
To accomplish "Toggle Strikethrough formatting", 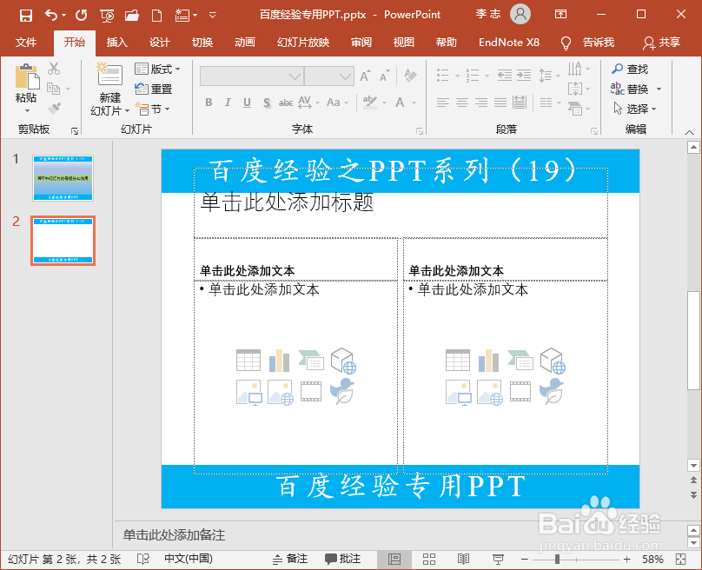I will pos(286,103).
